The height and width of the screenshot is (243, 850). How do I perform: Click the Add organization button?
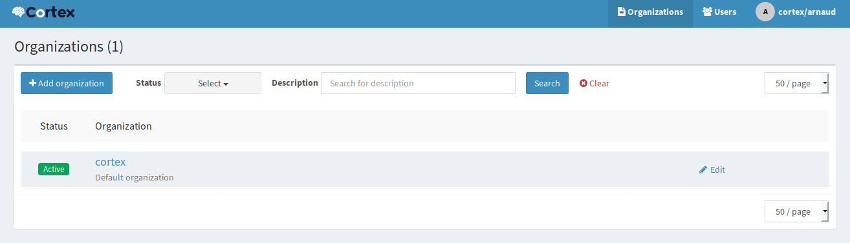coord(67,83)
